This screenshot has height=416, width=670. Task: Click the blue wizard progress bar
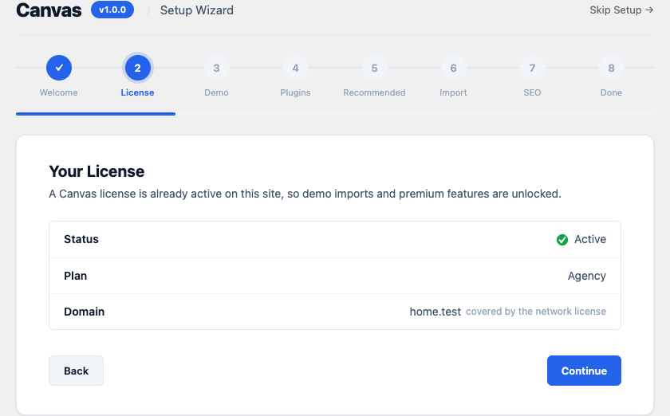tap(96, 114)
